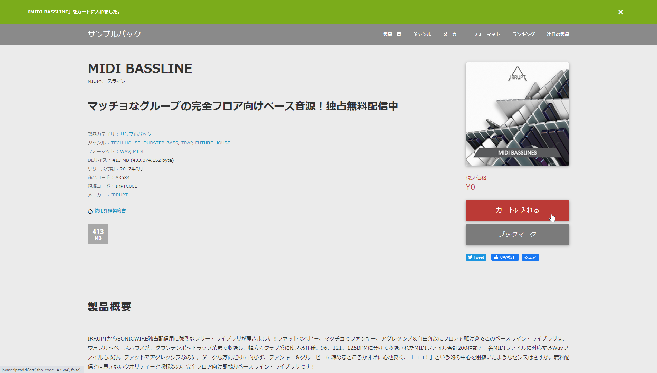Share the product with the Tweet button
The height and width of the screenshot is (373, 657).
(x=476, y=257)
